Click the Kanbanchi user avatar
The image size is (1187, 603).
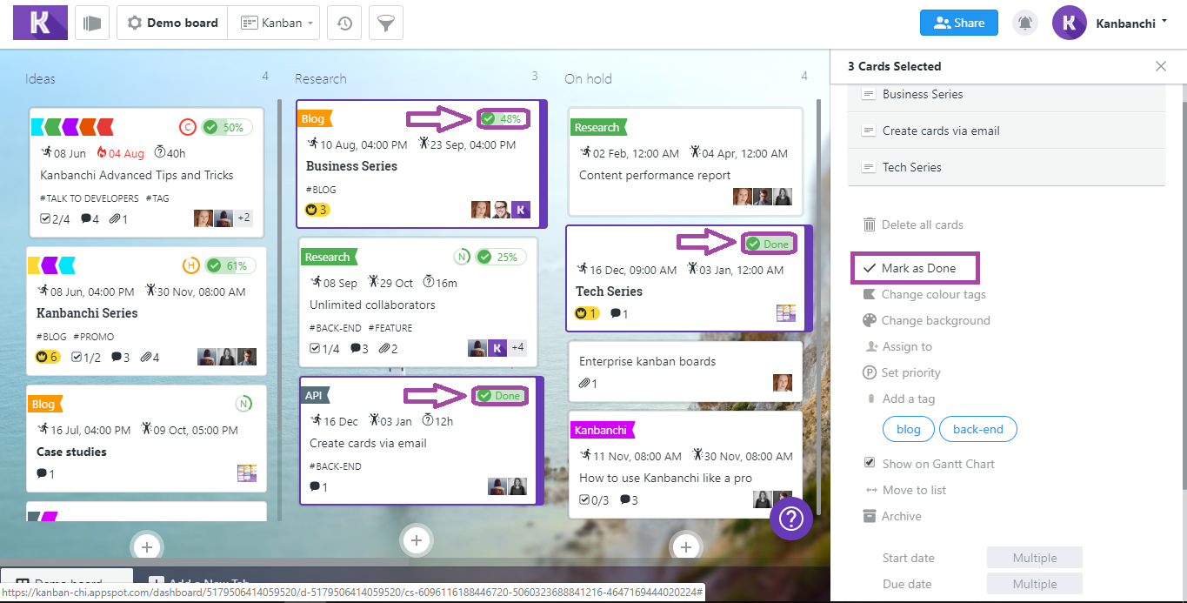1070,23
